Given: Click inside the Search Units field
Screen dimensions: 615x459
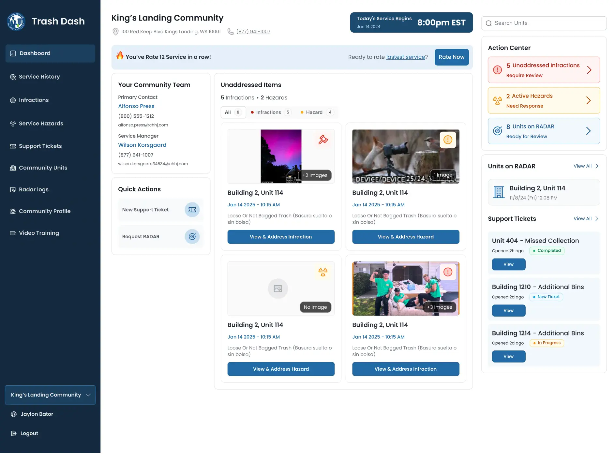Looking at the screenshot, I should (x=544, y=23).
